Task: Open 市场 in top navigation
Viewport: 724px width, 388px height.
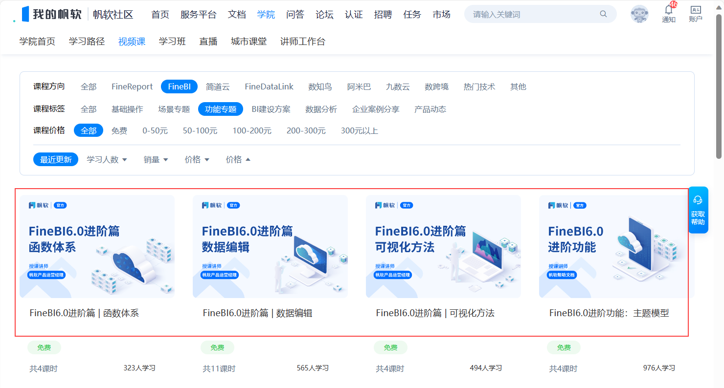Action: [441, 15]
